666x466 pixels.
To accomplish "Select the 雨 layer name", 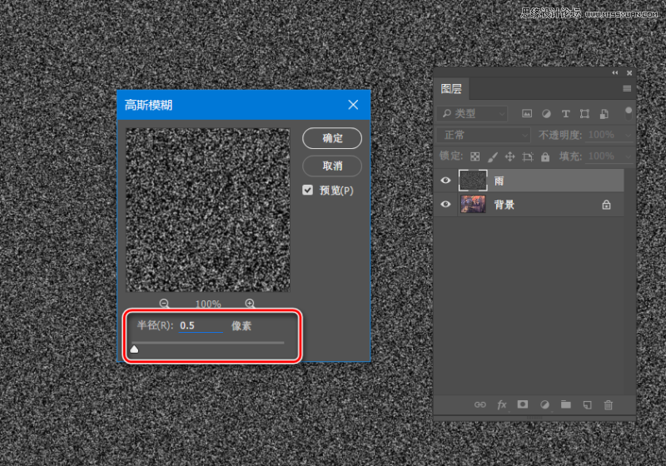I will click(x=499, y=181).
